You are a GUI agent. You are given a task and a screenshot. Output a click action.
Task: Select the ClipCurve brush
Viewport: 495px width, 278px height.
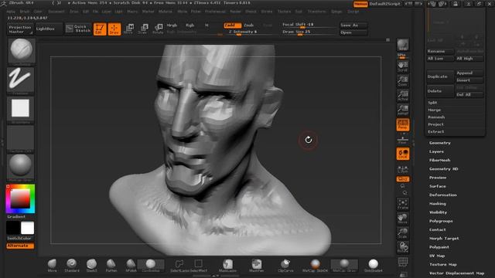[x=285, y=266]
